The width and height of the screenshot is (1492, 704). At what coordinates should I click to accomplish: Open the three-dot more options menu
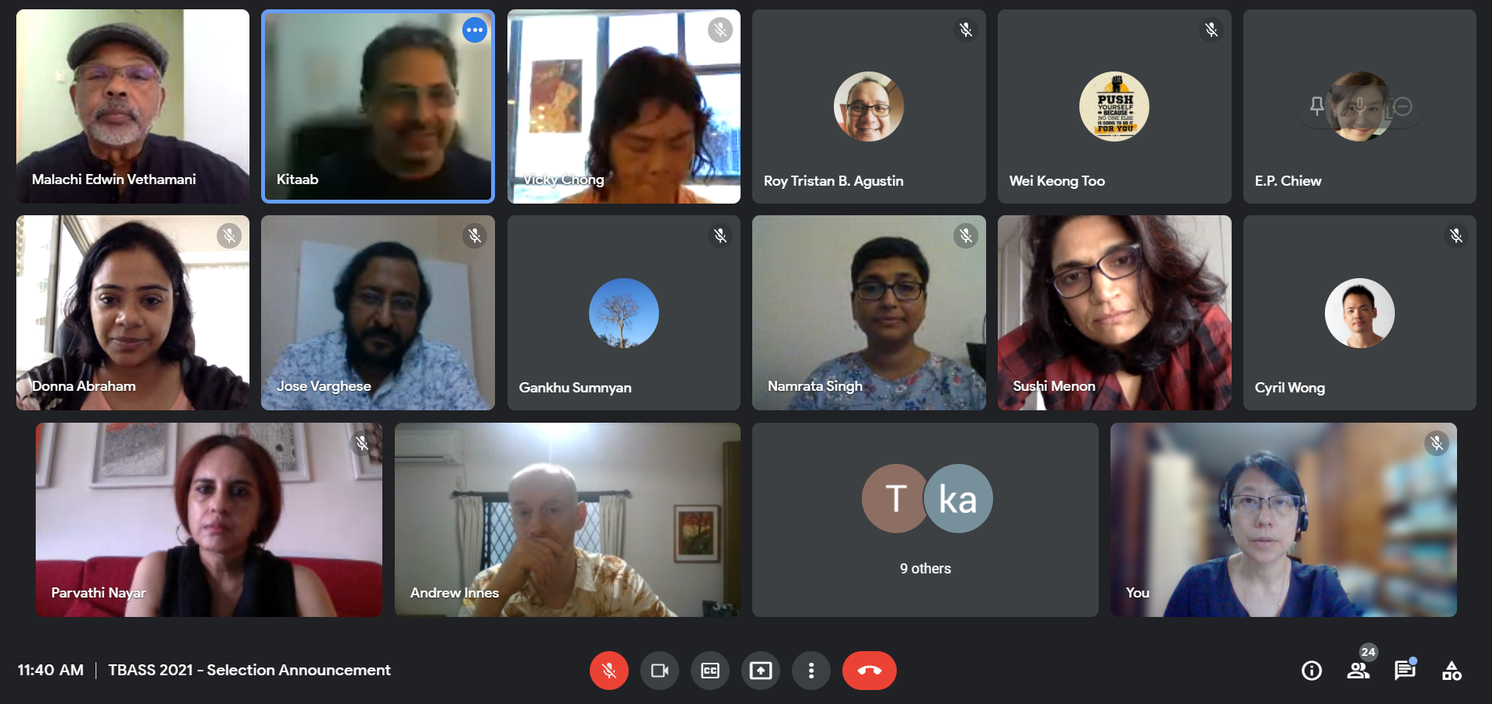810,671
